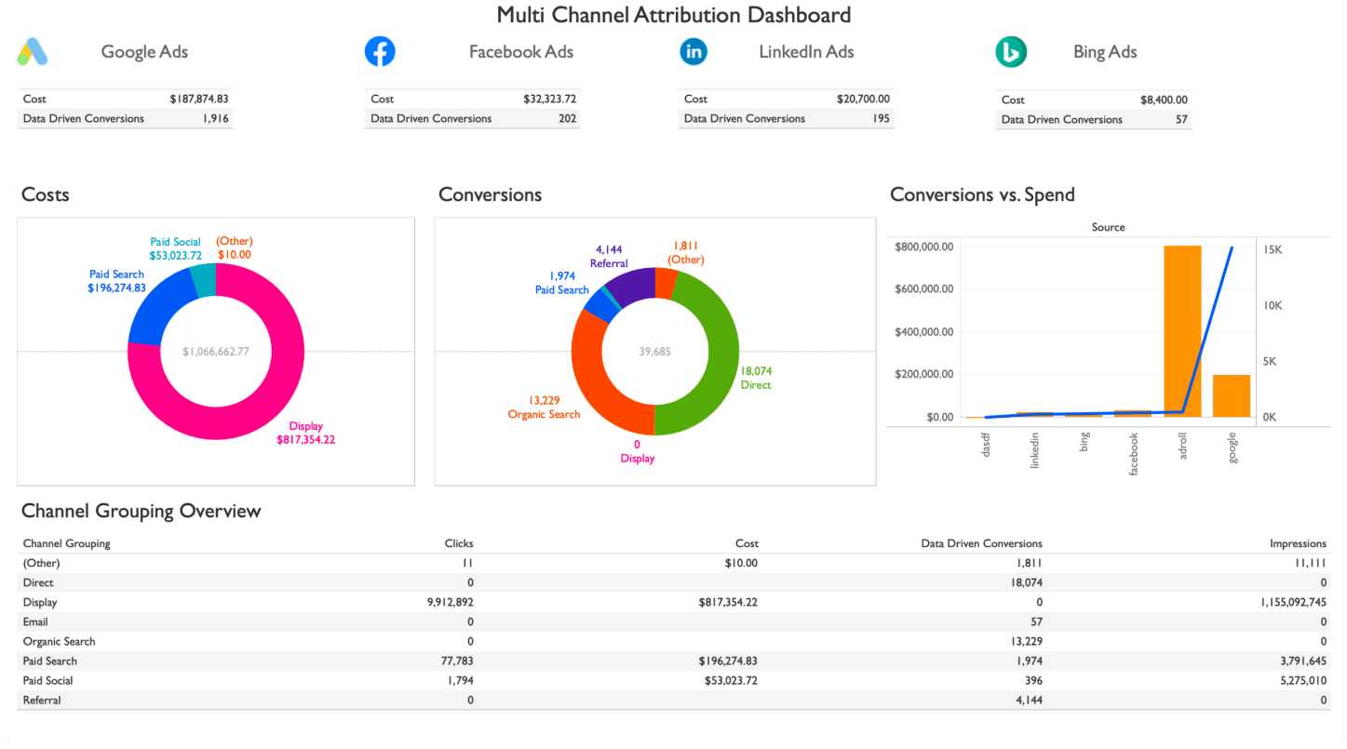This screenshot has width=1347, height=749.
Task: Click the Display $817,354.22 label on Costs chart
Action: coord(305,433)
